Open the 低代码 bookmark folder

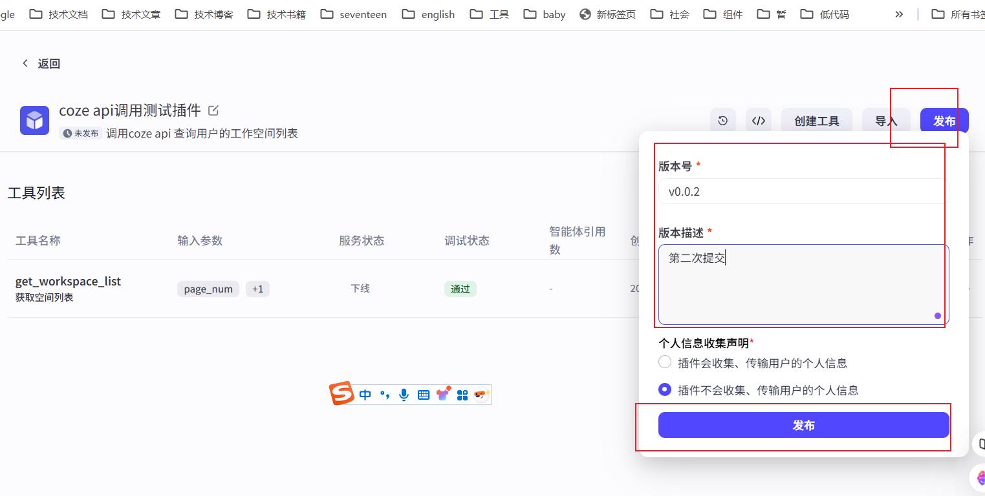pyautogui.click(x=825, y=14)
